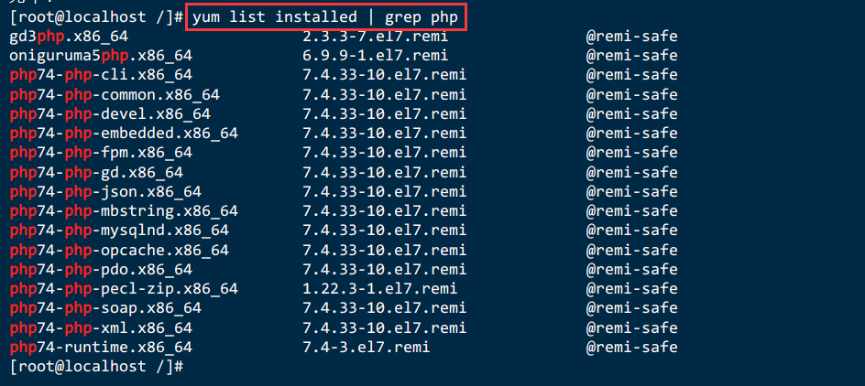Click php74-php-cli.x86_64 package name
Image resolution: width=865 pixels, height=386 pixels.
(101, 75)
